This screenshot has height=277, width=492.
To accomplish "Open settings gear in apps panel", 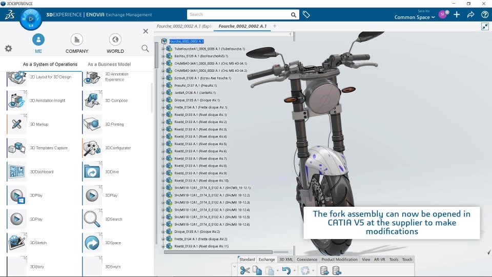I will tap(9, 48).
